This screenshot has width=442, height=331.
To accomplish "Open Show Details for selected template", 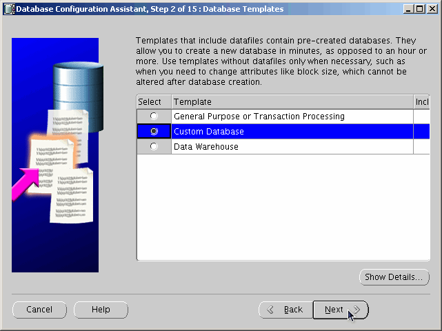I will 394,277.
